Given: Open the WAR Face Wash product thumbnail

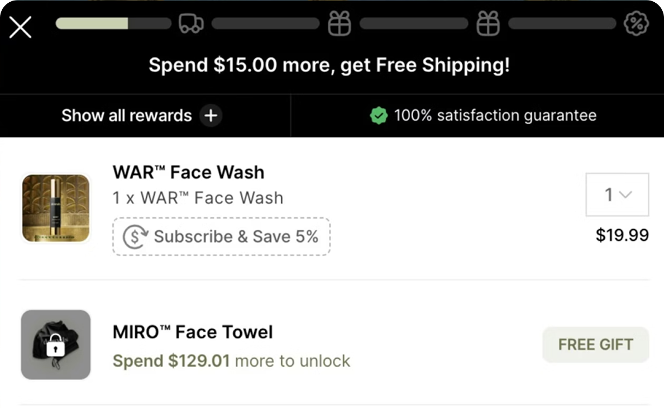Looking at the screenshot, I should coord(56,208).
